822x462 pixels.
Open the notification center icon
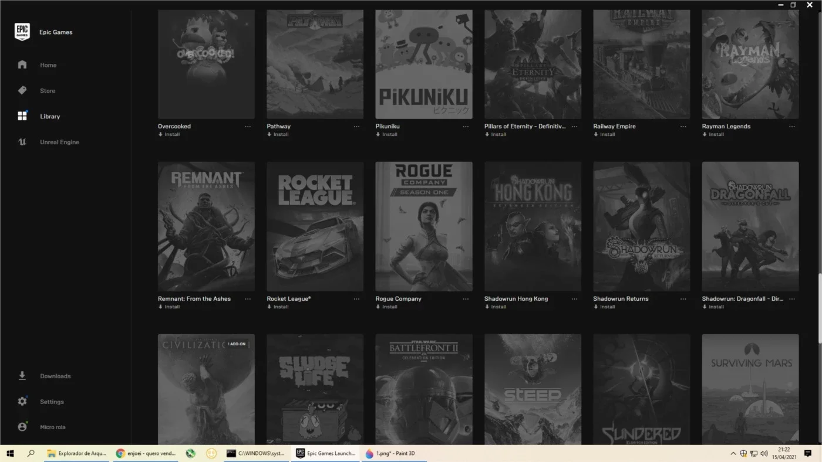(808, 453)
